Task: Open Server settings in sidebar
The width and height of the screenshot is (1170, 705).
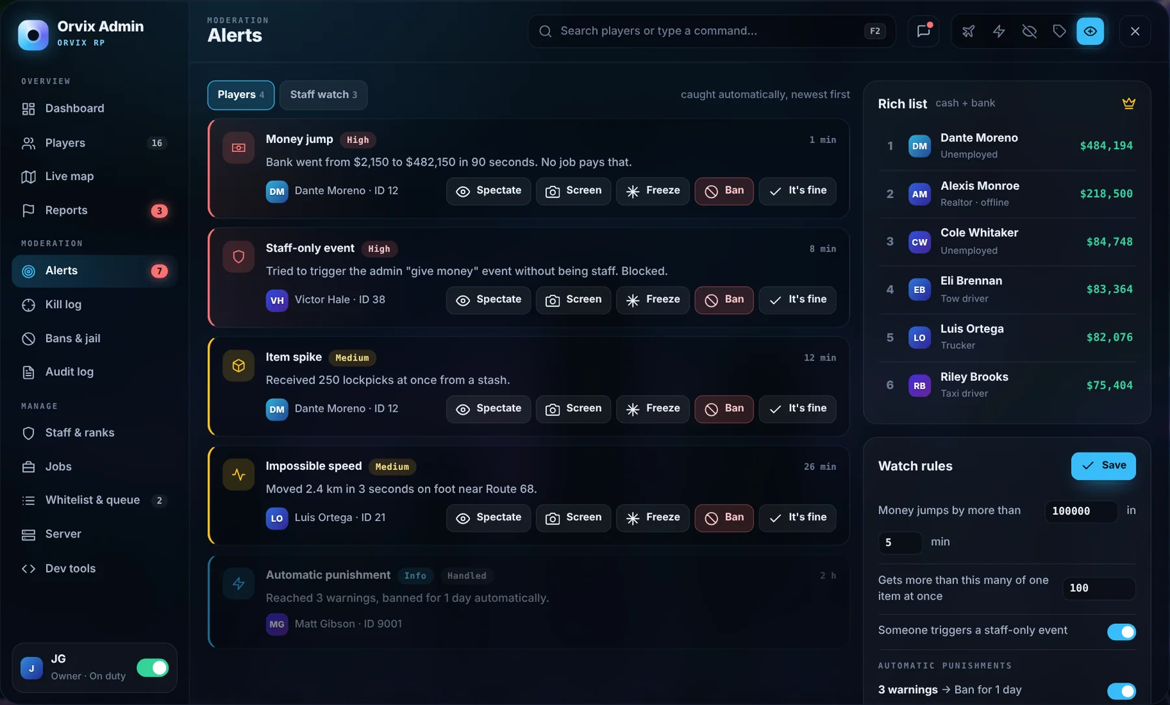Action: [x=94, y=534]
